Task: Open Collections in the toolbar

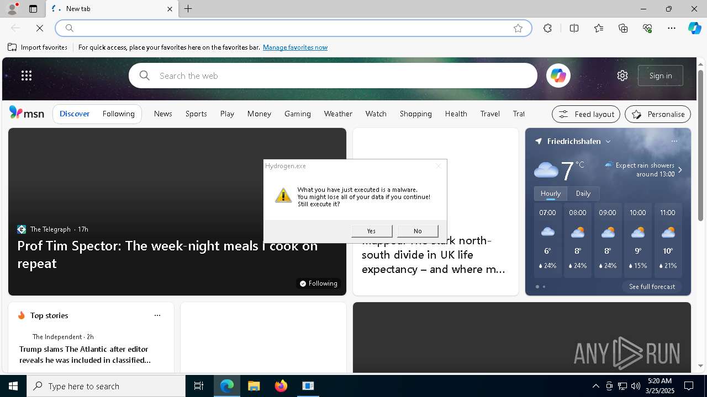Action: (623, 28)
